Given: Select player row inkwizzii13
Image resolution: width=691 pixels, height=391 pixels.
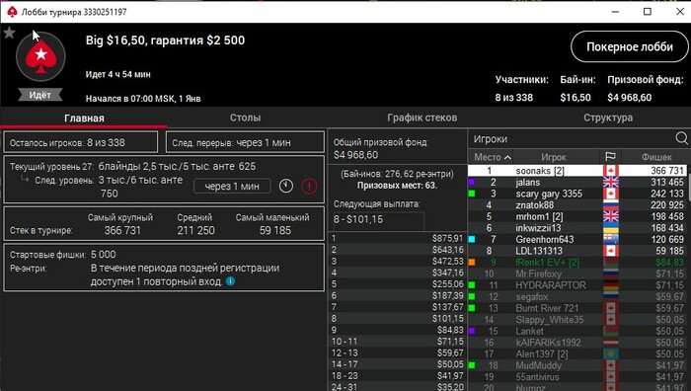Looking at the screenshot, I should coord(576,228).
